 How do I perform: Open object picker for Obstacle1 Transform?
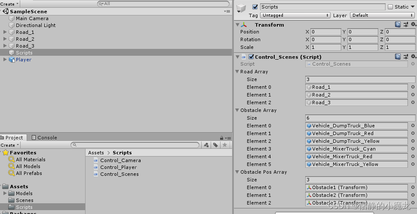[x=413, y=187]
